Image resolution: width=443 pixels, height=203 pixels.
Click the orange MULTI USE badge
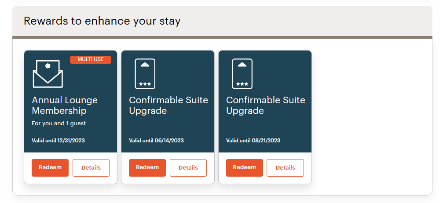coord(91,59)
